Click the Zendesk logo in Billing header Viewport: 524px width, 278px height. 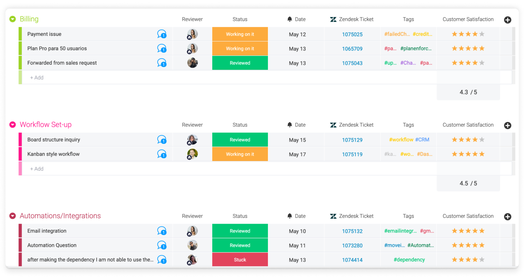333,19
